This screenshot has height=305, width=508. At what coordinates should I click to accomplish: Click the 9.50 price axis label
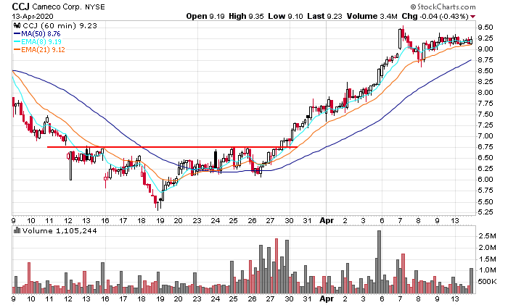[x=486, y=28]
